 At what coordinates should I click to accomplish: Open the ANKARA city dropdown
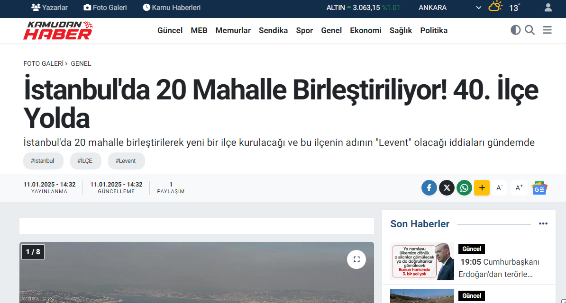[x=450, y=8]
